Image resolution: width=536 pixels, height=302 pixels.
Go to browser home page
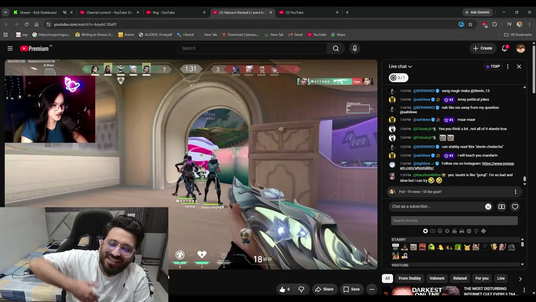click(36, 24)
